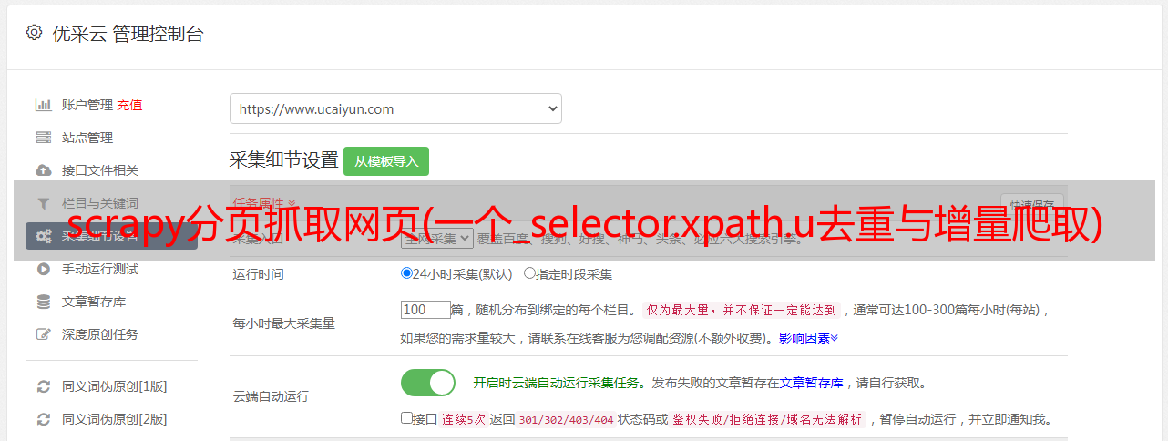This screenshot has width=1168, height=441.
Task: Toggle the 云端自动运行 switch off
Action: (x=428, y=383)
